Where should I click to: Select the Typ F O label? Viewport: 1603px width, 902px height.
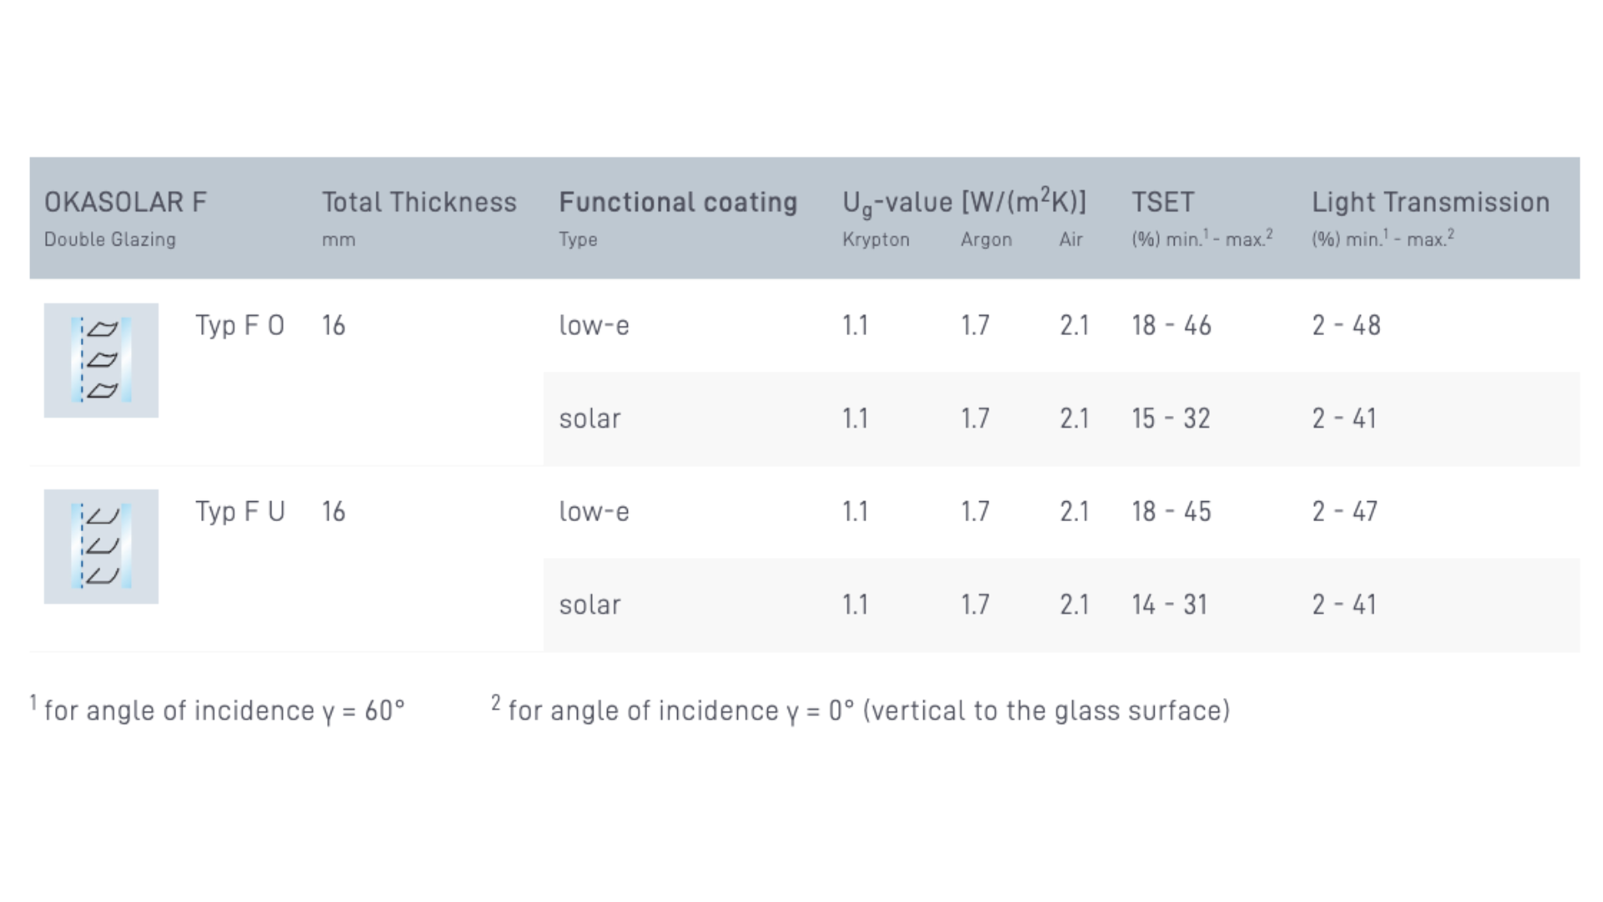tap(240, 326)
